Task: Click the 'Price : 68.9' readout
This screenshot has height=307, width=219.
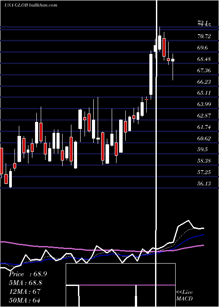Action: pyautogui.click(x=28, y=274)
